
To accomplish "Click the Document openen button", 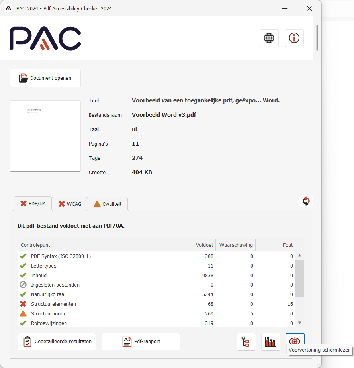I will click(45, 78).
